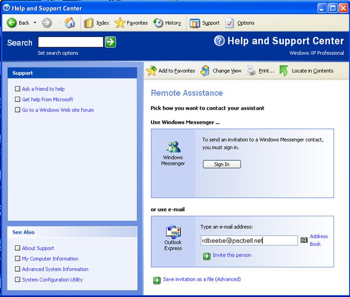Open Advanced System Information link
The width and height of the screenshot is (350, 297).
coord(55,269)
